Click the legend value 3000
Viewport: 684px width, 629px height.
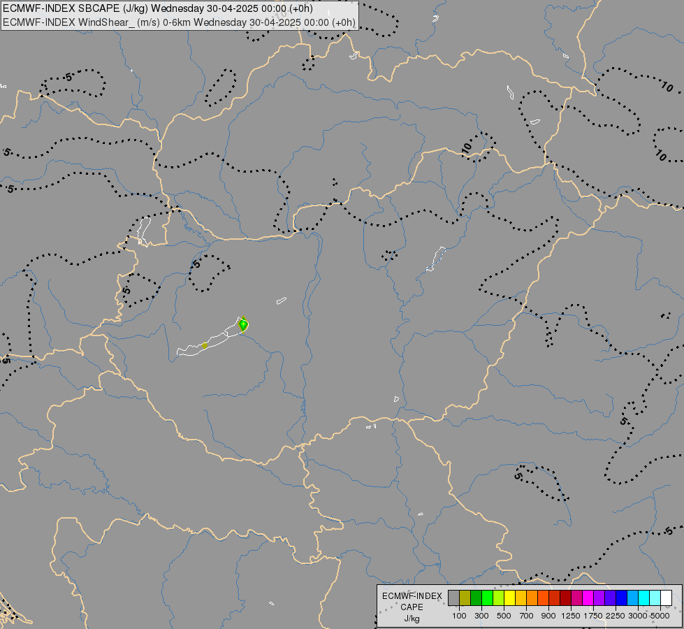pos(638,616)
